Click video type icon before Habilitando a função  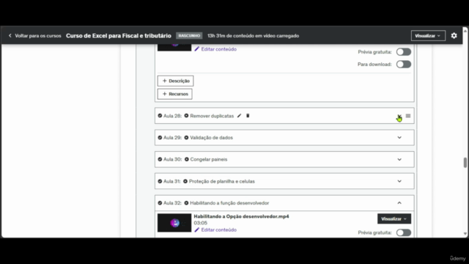(x=186, y=203)
